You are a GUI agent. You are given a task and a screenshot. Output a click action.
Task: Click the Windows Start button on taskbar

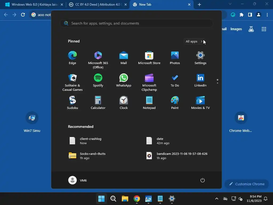(x=101, y=198)
